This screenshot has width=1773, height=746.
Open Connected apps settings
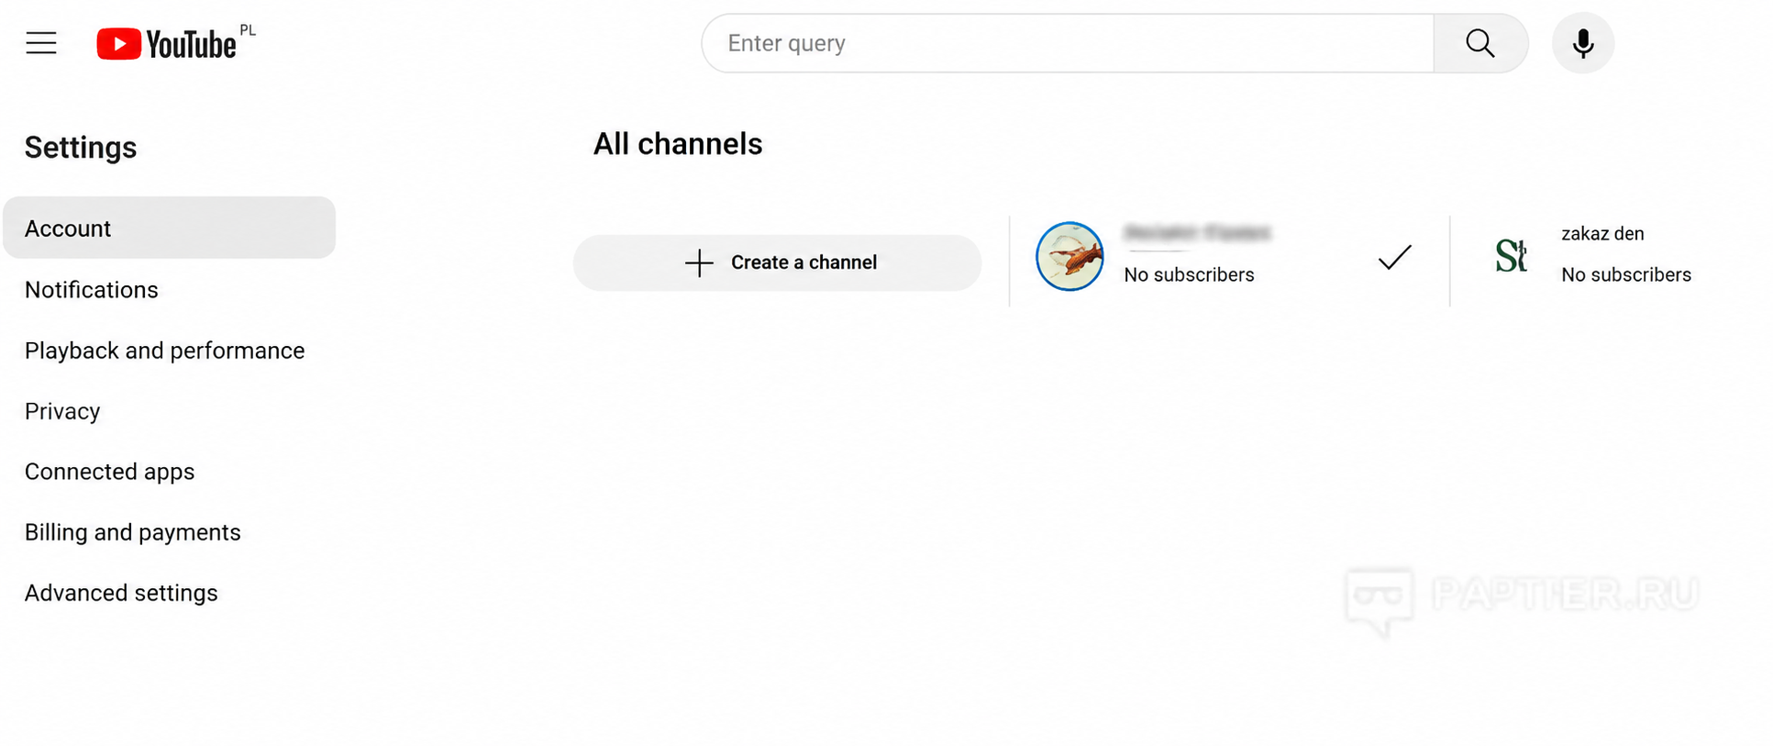(x=110, y=472)
